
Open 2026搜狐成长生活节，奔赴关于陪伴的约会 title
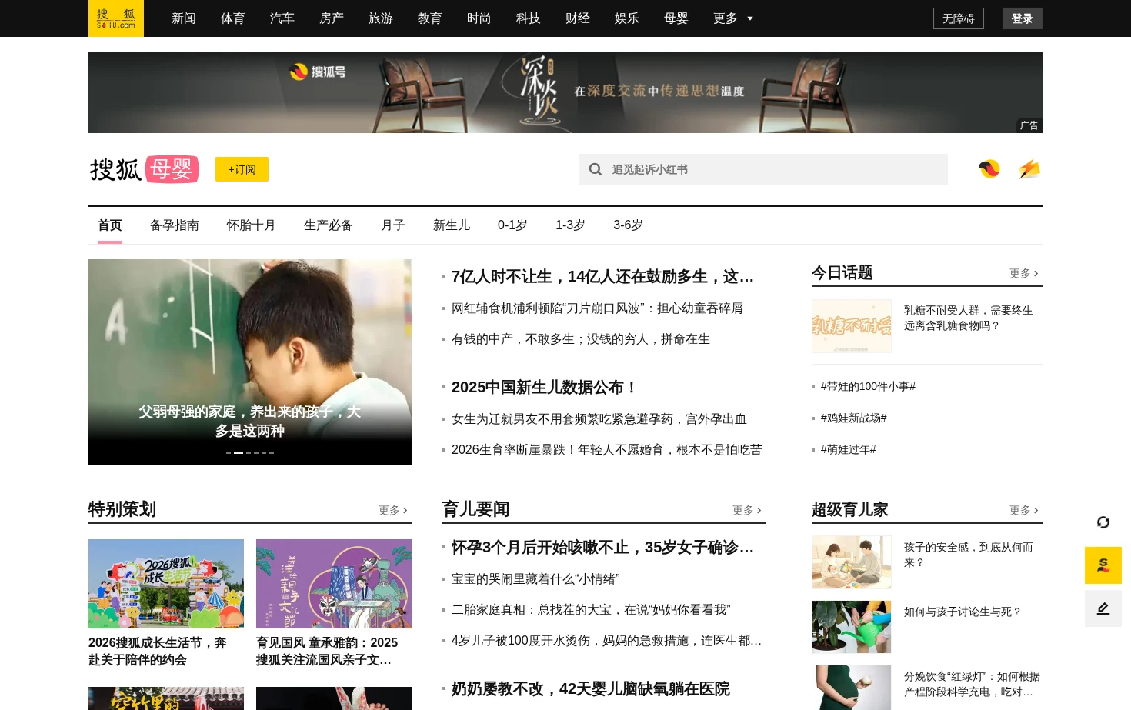tap(158, 652)
